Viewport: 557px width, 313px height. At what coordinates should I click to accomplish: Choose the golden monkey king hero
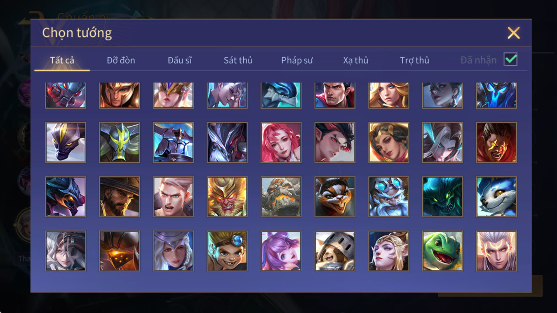pos(227,197)
